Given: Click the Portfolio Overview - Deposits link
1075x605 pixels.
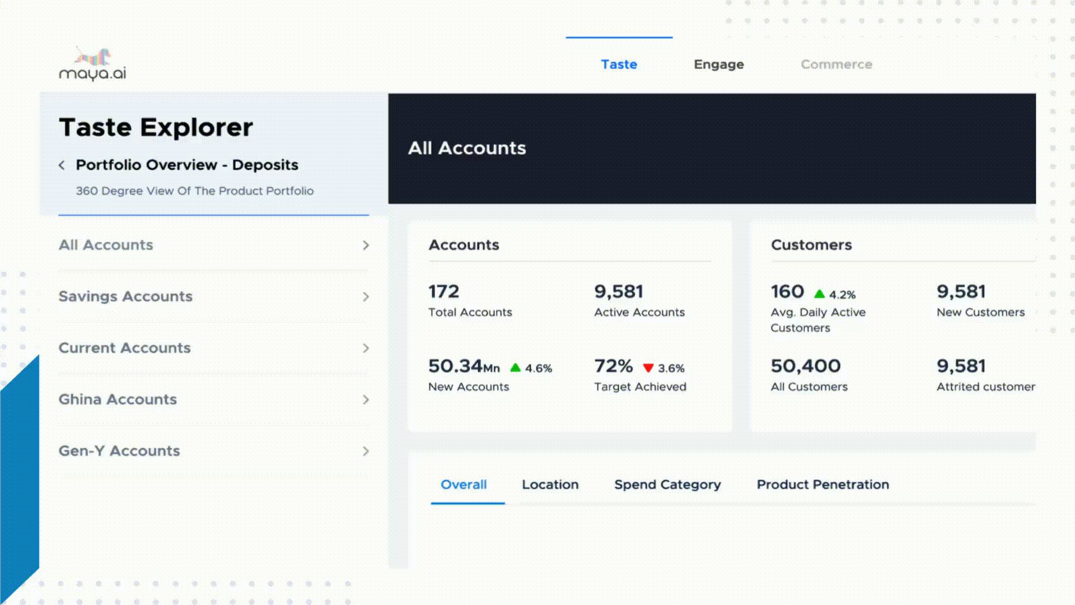Looking at the screenshot, I should pos(187,165).
